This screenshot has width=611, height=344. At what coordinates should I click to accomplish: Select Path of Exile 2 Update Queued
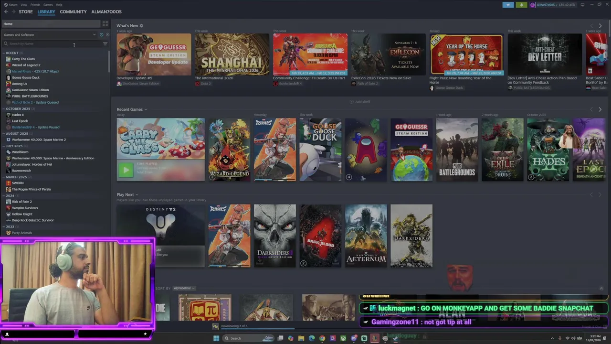coord(35,103)
